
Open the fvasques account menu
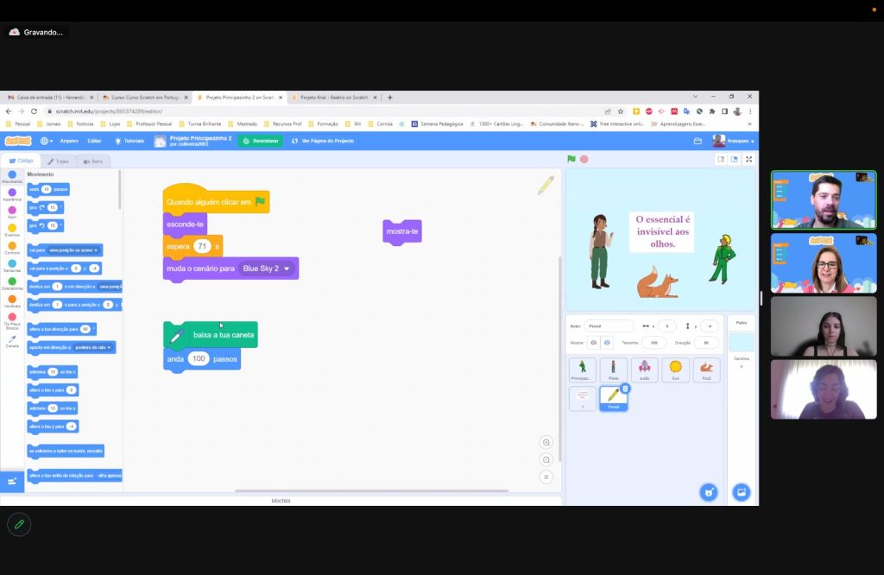tap(734, 141)
